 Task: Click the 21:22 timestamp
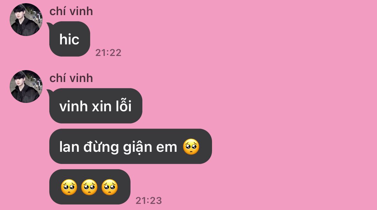pyautogui.click(x=108, y=53)
